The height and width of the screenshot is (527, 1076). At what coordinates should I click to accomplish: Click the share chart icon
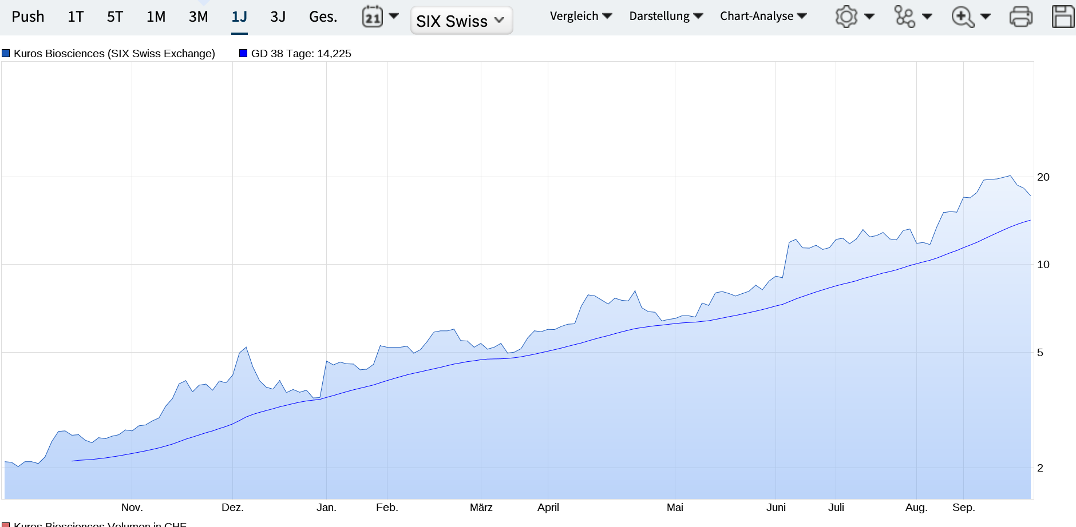[904, 17]
